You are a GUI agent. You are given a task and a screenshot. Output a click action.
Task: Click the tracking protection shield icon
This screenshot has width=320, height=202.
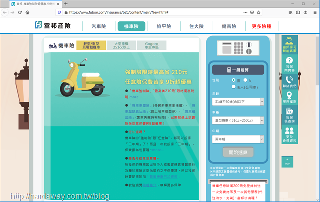59,12
